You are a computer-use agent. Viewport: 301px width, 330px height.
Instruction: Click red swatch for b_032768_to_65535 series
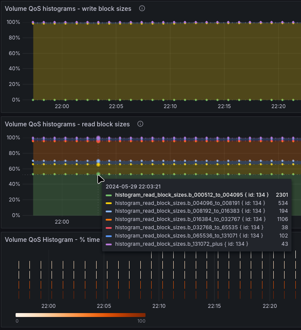point(109,228)
